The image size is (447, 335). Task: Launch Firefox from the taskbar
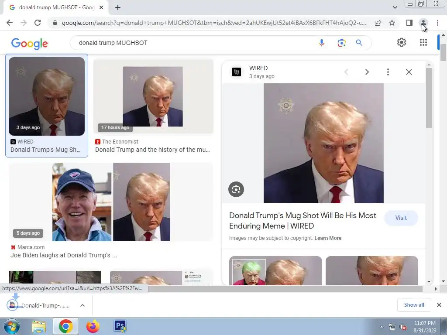click(x=93, y=326)
